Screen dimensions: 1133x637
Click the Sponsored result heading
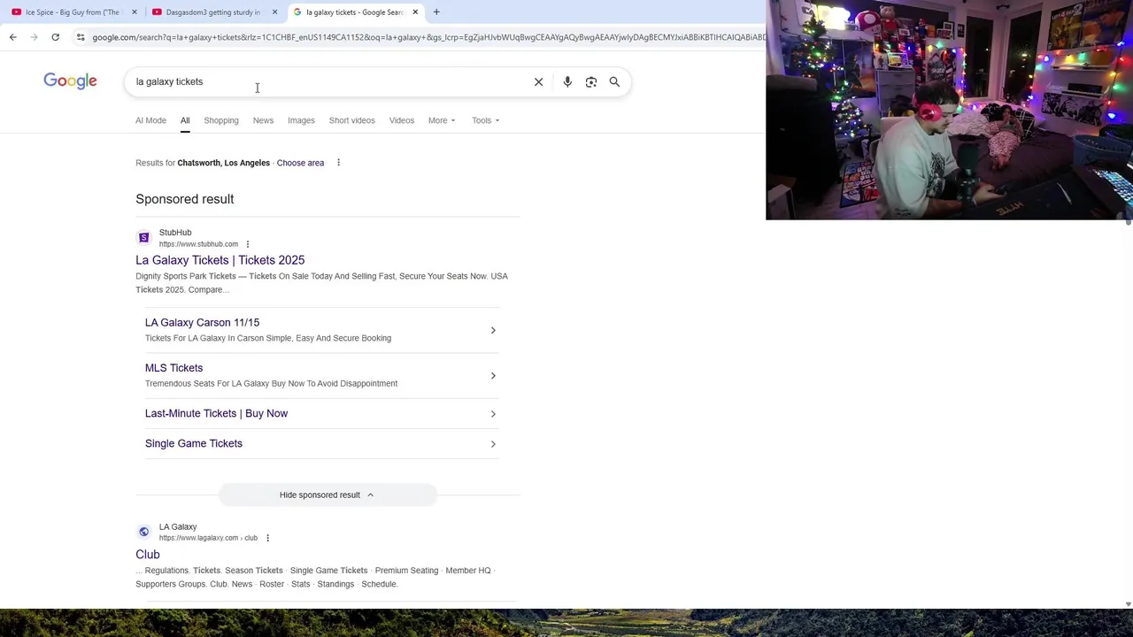[185, 199]
